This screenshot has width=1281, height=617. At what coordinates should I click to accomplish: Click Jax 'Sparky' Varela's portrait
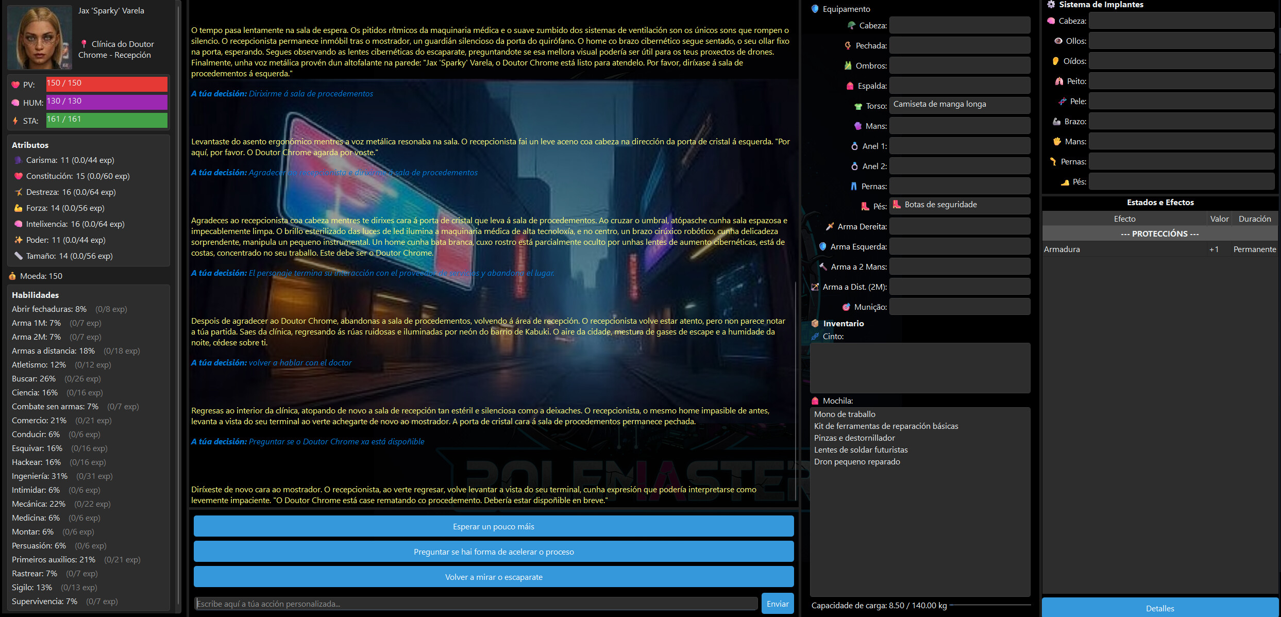(x=40, y=36)
